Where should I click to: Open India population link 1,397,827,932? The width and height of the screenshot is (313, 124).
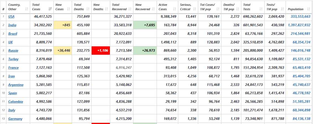click(299, 25)
